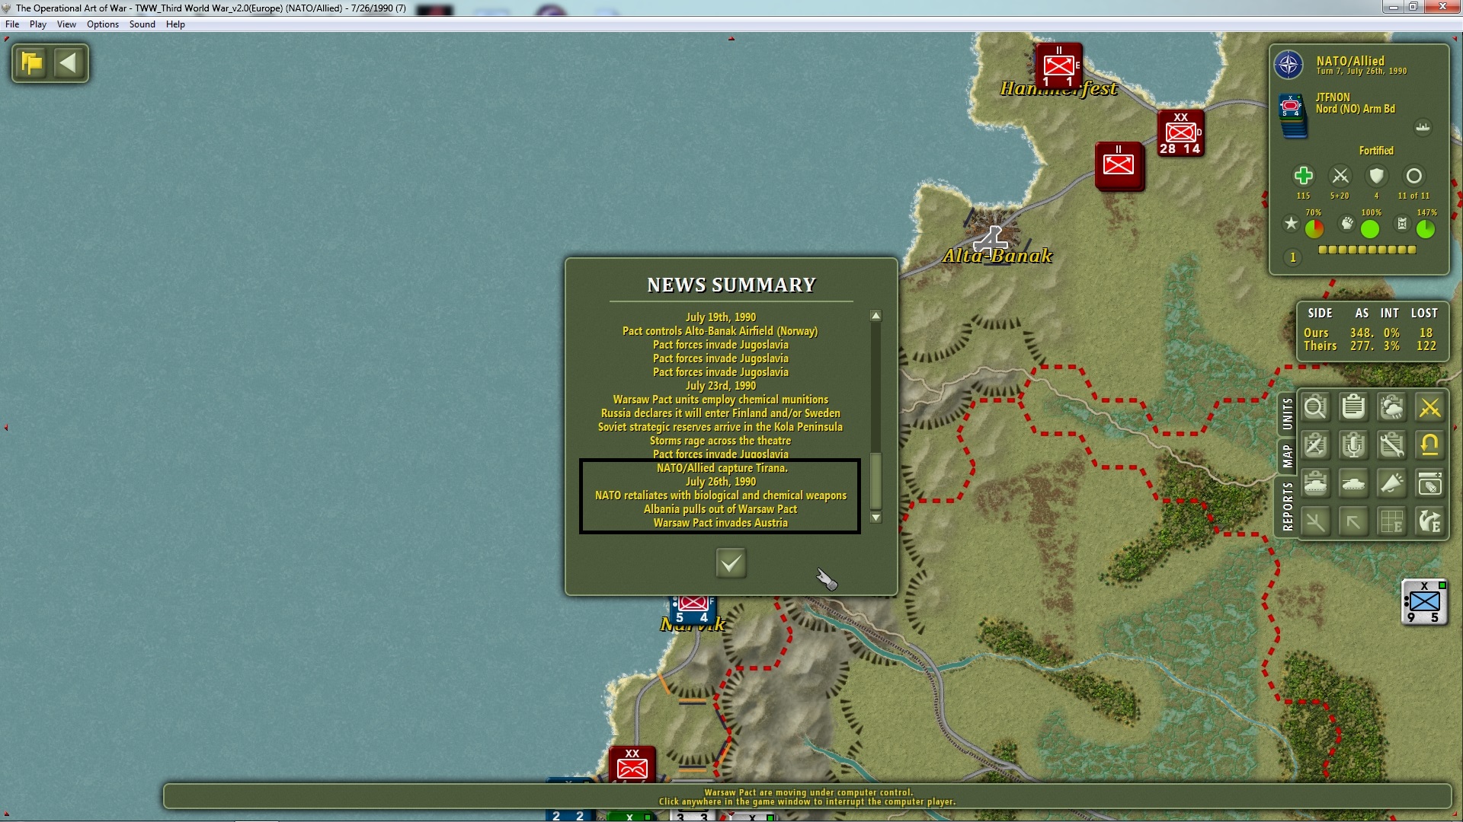The height and width of the screenshot is (822, 1463).
Task: Open the Options menu
Action: (x=103, y=24)
